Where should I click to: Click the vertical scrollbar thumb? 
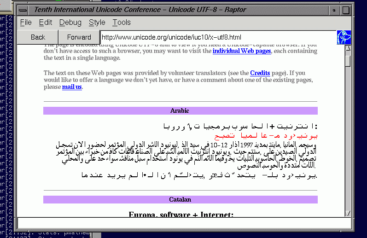pyautogui.click(x=348, y=61)
